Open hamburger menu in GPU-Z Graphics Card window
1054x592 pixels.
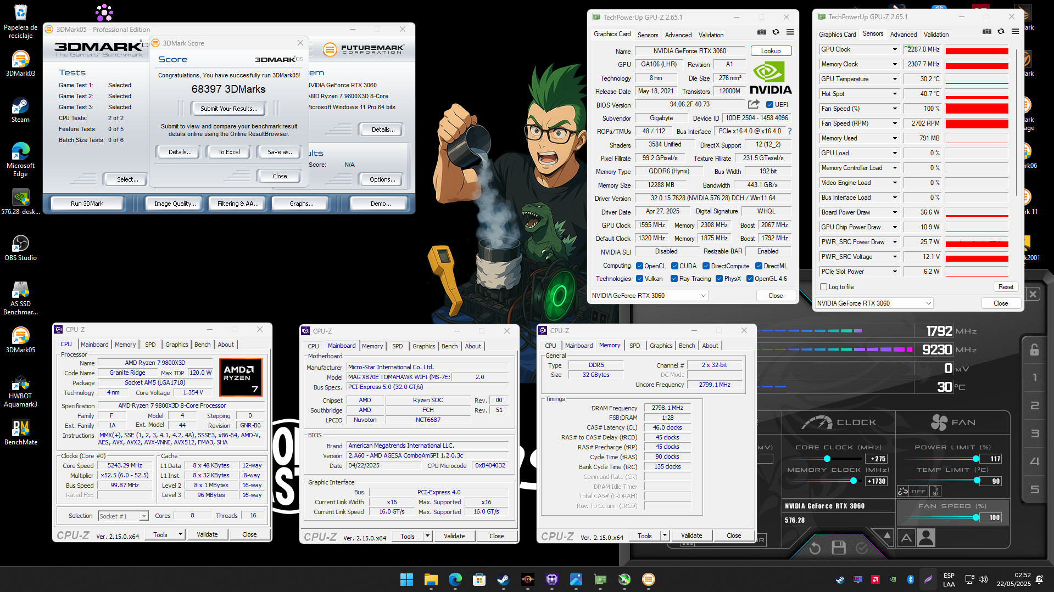pos(790,32)
